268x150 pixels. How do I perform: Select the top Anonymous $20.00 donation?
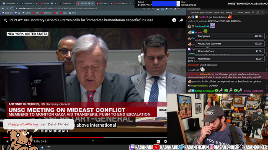pyautogui.click(x=229, y=36)
